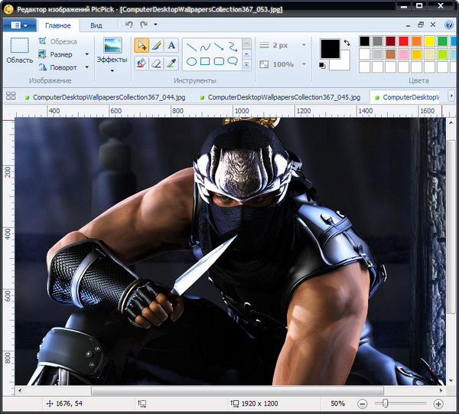Swap foreground and background colors

click(x=347, y=43)
